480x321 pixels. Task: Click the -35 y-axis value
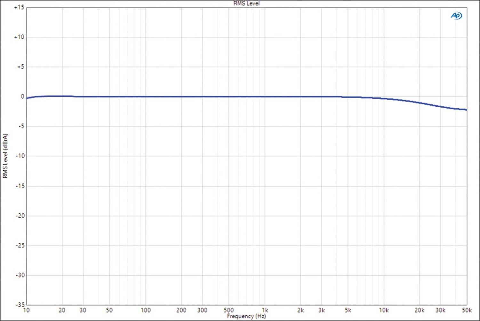tap(20, 305)
